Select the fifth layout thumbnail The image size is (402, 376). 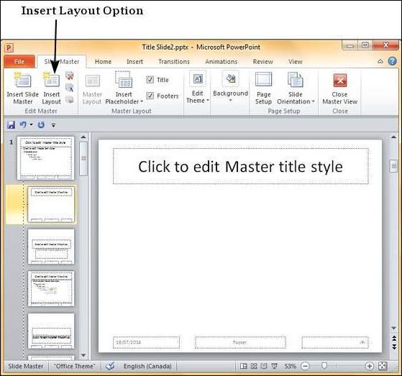pos(51,331)
